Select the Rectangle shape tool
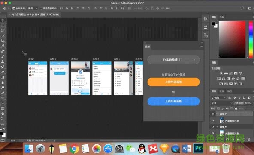 pyautogui.click(x=3, y=108)
